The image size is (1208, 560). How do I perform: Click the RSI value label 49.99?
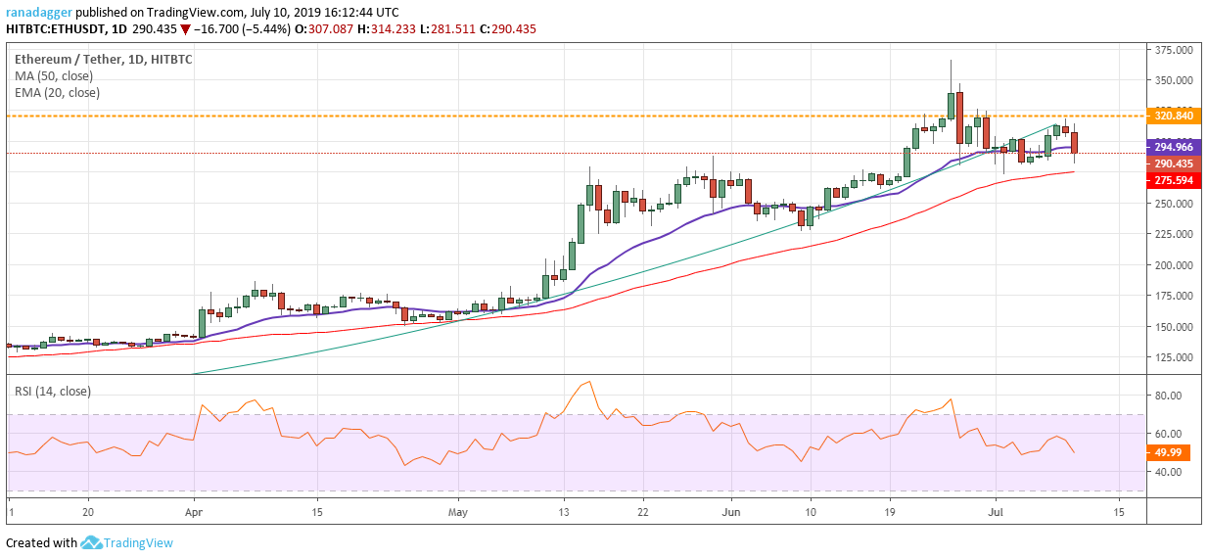1167,452
